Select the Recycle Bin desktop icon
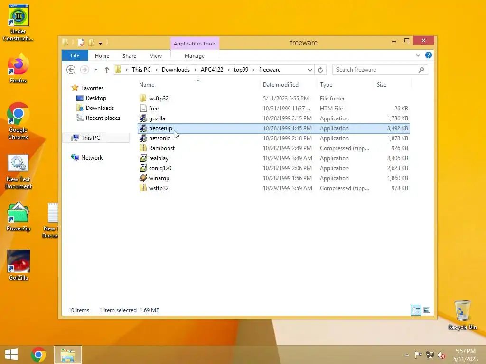This screenshot has width=486, height=364. [x=462, y=315]
